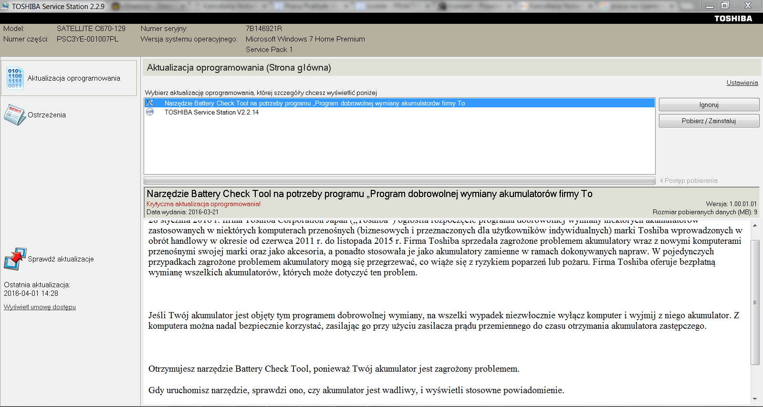Close the TOSHIBA Service Station window

[x=748, y=6]
